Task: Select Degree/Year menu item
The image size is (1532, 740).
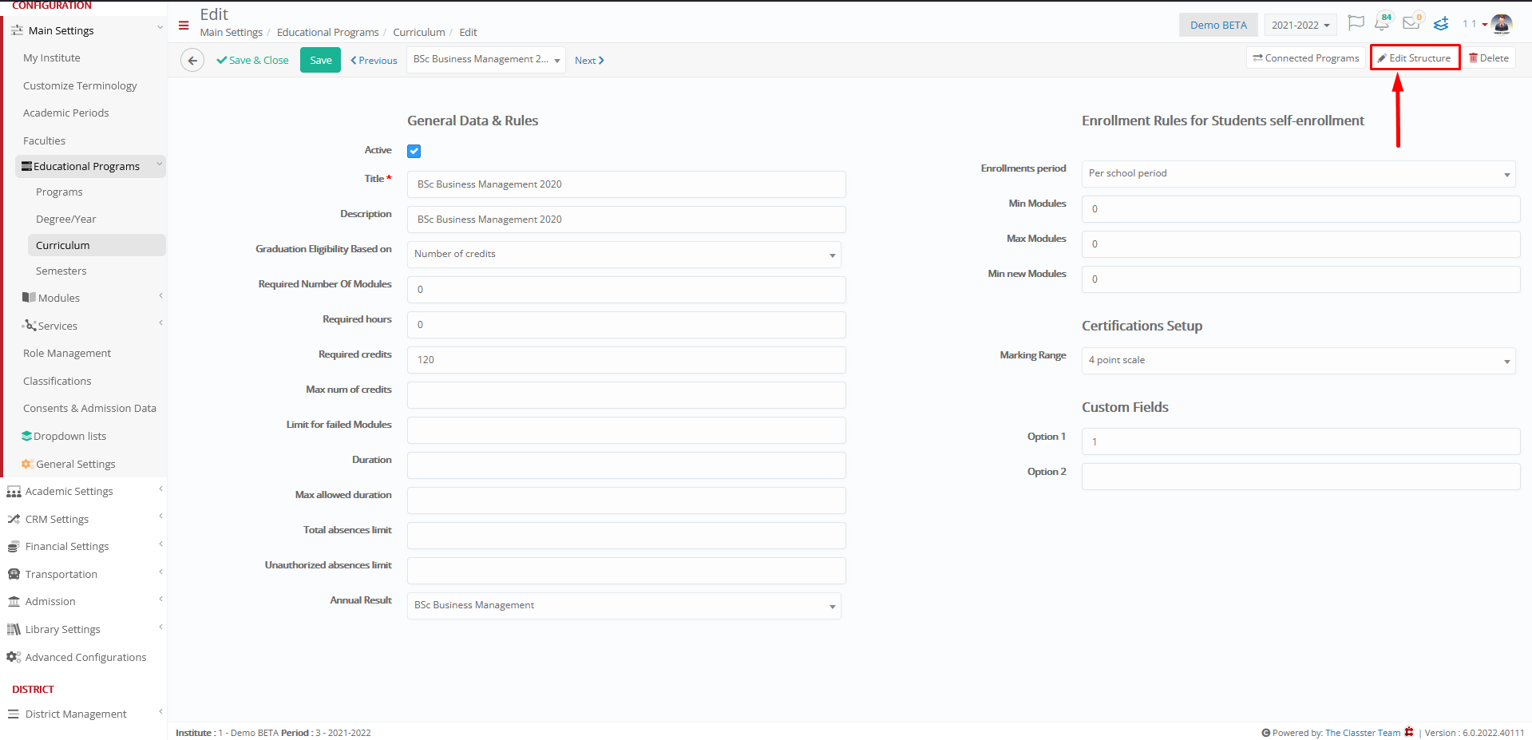Action: [66, 220]
